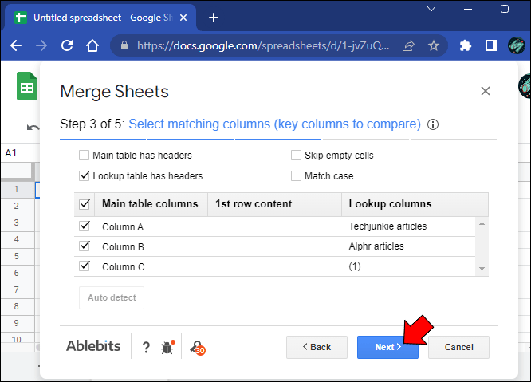
Task: Open the browser extensions puzzle icon
Action: coord(466,45)
